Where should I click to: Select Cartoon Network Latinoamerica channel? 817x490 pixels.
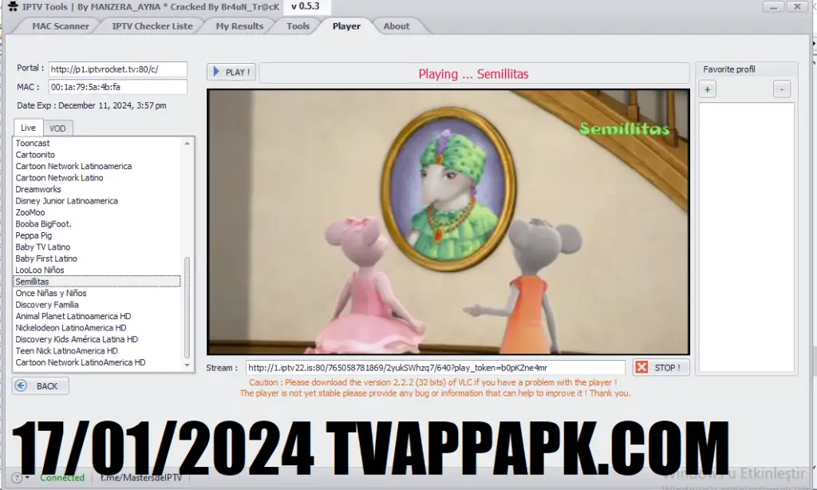coord(97,166)
